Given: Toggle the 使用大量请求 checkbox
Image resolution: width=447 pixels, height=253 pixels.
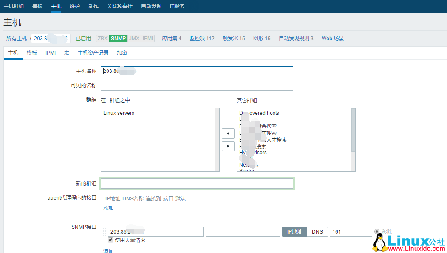Looking at the screenshot, I should (110, 240).
